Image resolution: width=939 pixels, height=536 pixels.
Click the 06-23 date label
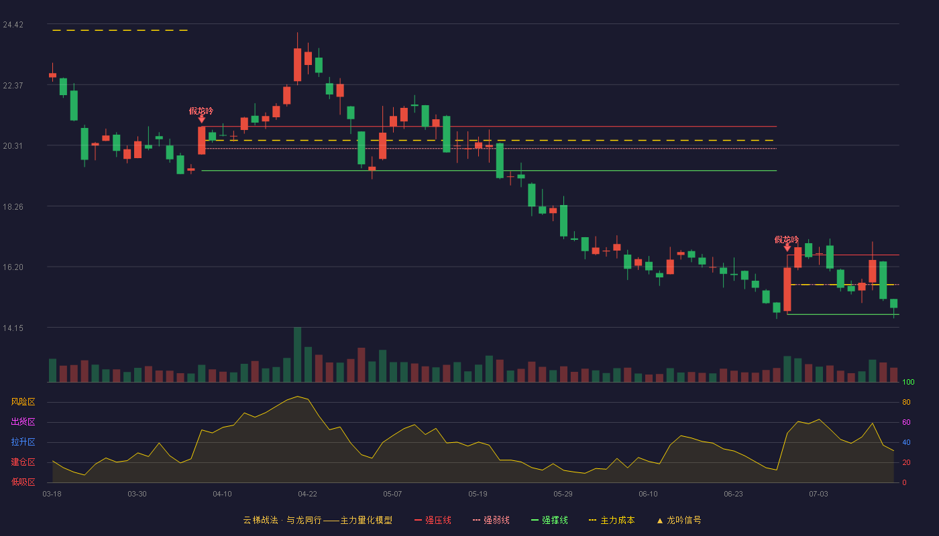(733, 494)
